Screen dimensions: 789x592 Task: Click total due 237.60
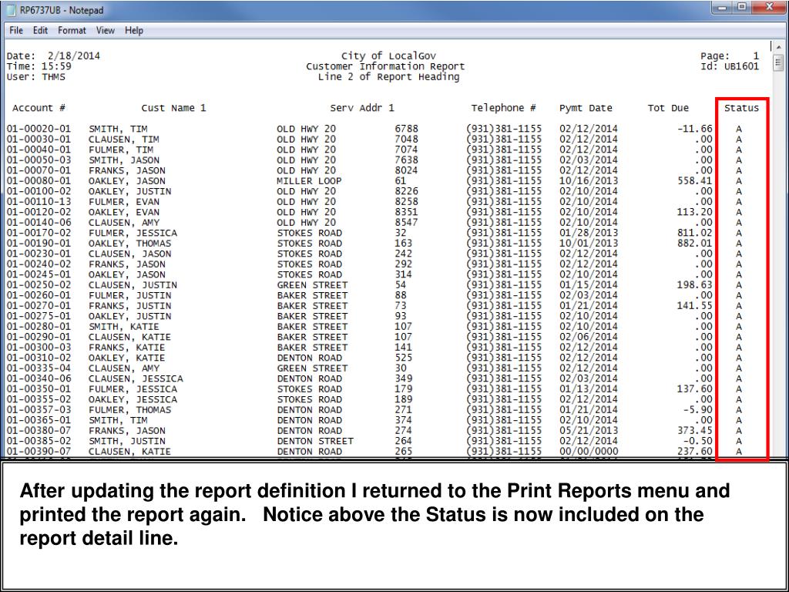click(x=695, y=452)
